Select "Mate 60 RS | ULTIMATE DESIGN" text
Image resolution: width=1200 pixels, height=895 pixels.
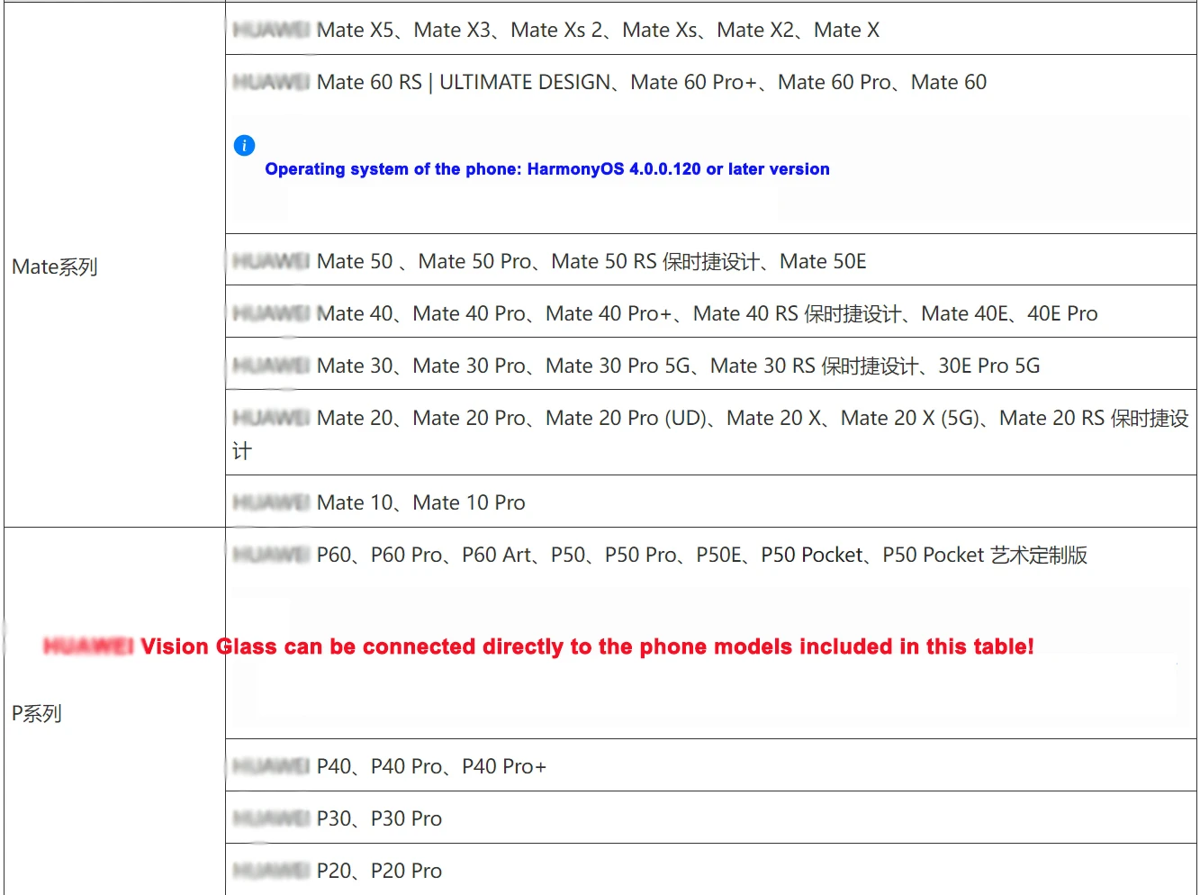(464, 82)
